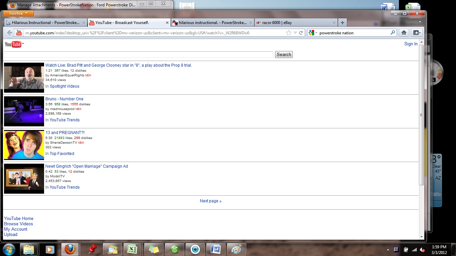Click the YouTube site identity icon in address bar
The width and height of the screenshot is (456, 256).
pyautogui.click(x=19, y=33)
